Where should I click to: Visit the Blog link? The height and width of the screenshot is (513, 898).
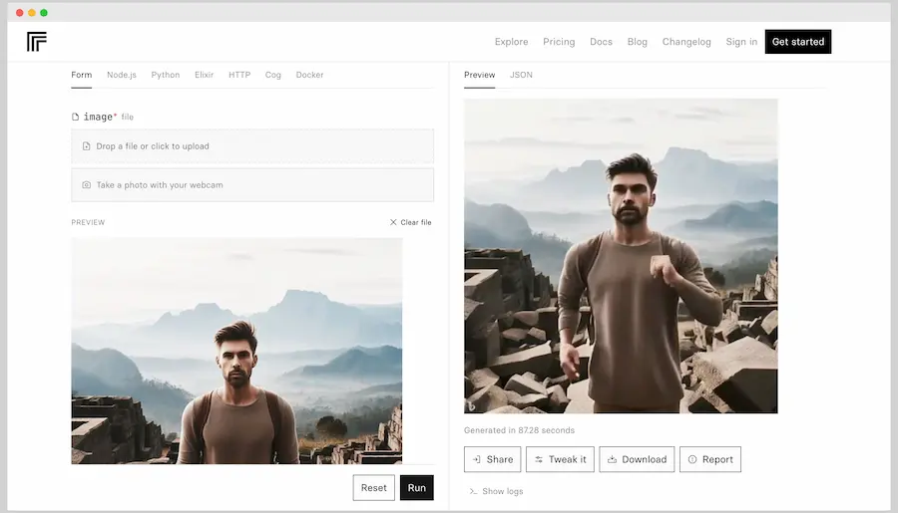638,42
